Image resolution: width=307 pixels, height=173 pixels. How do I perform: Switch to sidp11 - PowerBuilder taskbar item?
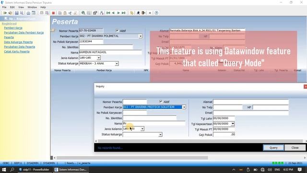(x=34, y=170)
